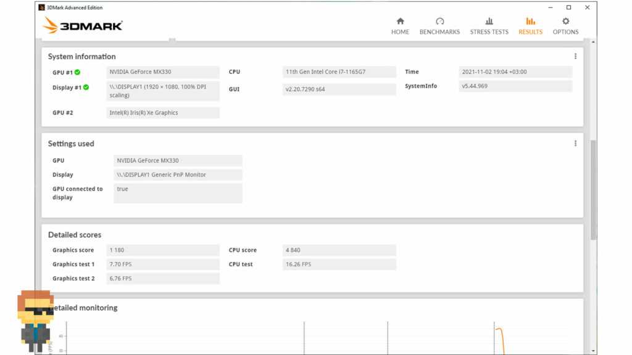Go to the STRESS TESTS tab label
The image size is (632, 355).
(x=489, y=32)
